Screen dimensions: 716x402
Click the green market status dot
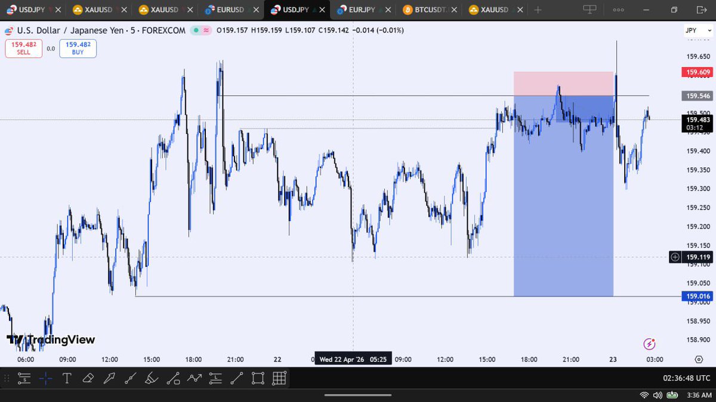(196, 30)
